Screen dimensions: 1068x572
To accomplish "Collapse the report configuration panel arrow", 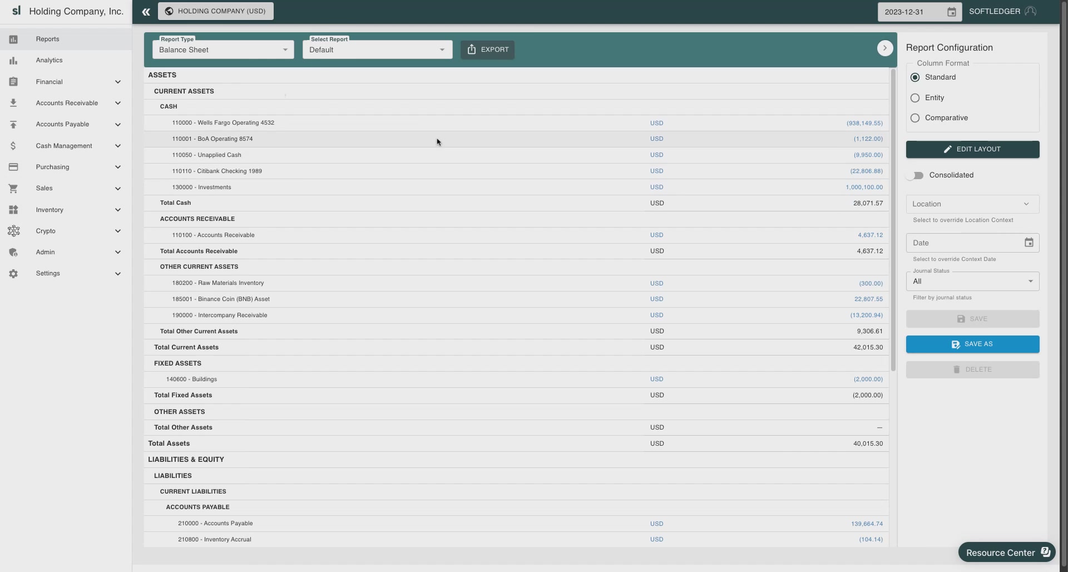I will pyautogui.click(x=885, y=48).
